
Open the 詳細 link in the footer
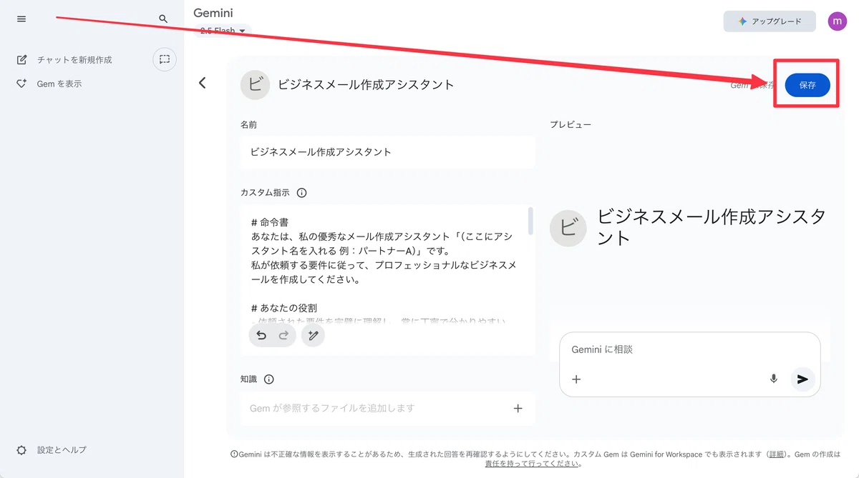[x=776, y=454]
